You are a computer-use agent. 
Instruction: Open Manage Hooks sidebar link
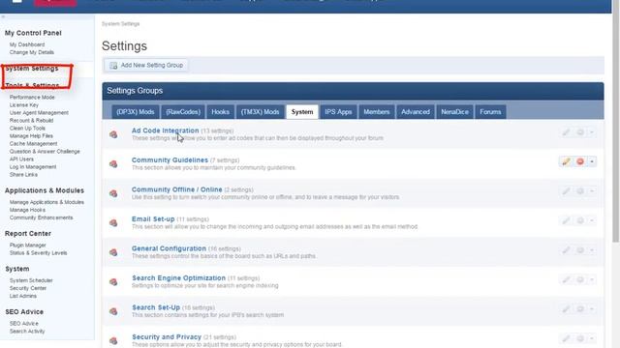(27, 210)
